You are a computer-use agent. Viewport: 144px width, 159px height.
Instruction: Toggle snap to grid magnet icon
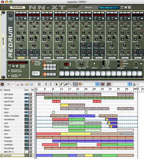point(102,84)
